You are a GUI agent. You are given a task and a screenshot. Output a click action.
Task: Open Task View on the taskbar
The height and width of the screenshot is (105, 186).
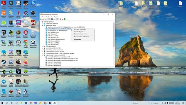tap(12, 103)
